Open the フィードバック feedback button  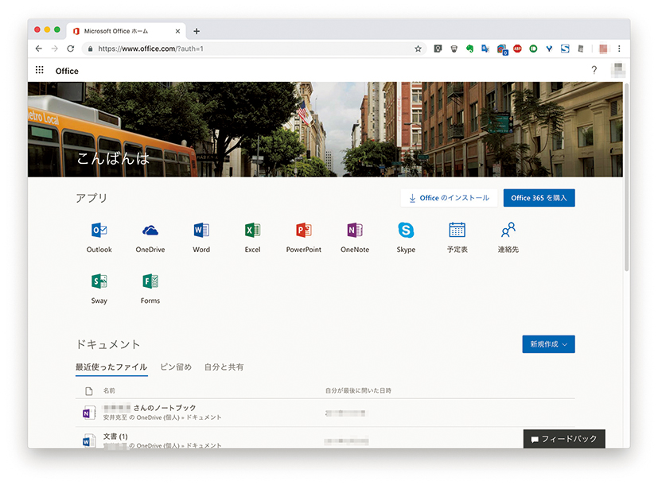point(564,439)
